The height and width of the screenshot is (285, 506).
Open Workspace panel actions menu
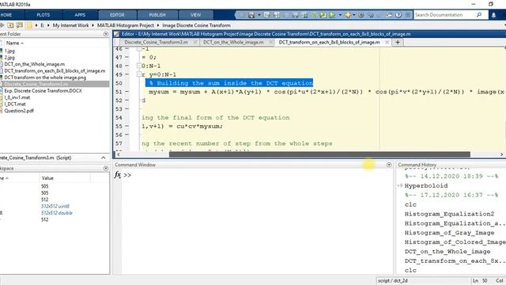(x=106, y=169)
